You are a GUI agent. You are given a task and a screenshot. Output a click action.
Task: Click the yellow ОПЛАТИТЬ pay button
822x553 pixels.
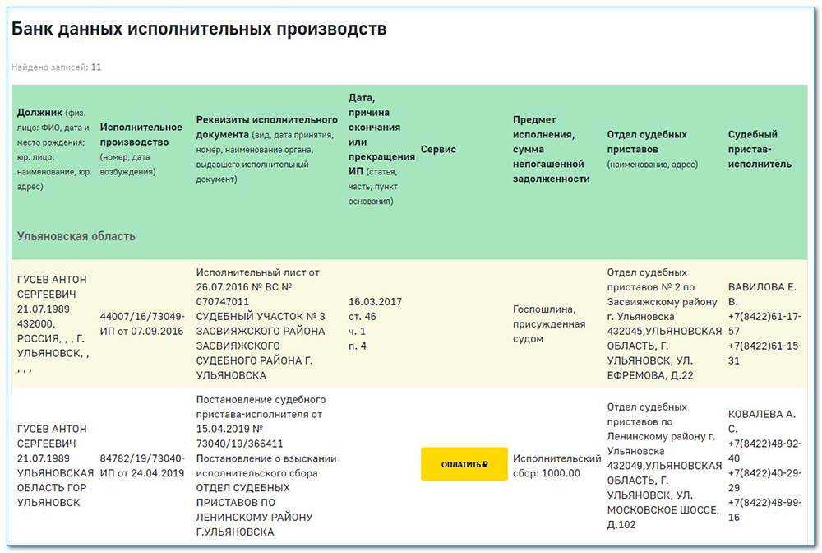[464, 464]
